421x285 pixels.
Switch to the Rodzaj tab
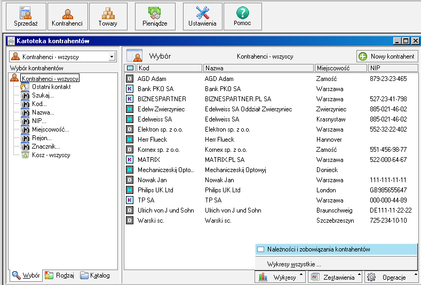tap(59, 275)
